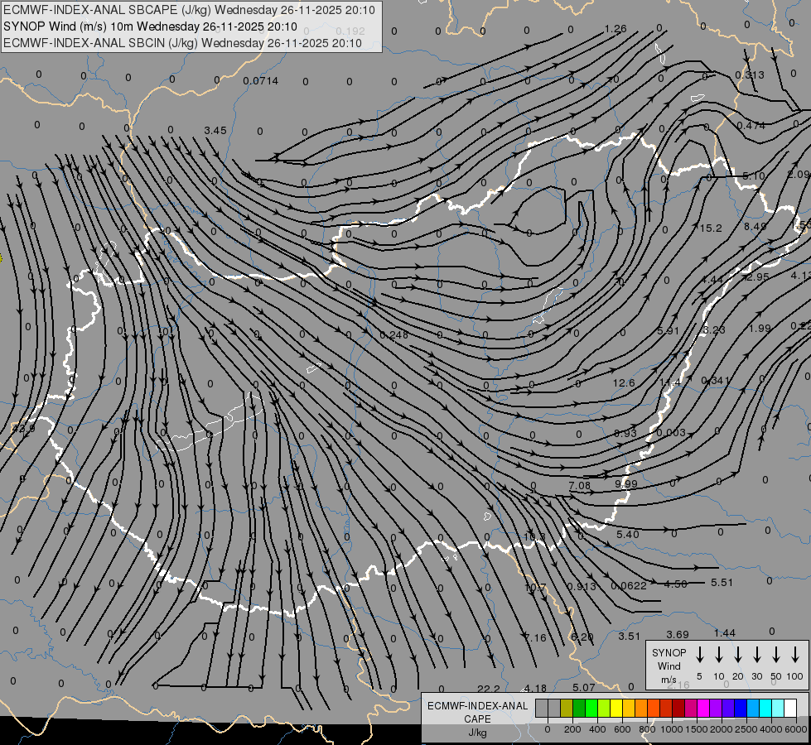
Task: Click the map value 1.99
Action: (760, 329)
